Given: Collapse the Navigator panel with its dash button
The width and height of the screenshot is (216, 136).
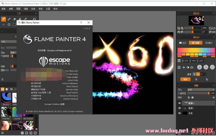Looking at the screenshot, I should tap(179, 13).
